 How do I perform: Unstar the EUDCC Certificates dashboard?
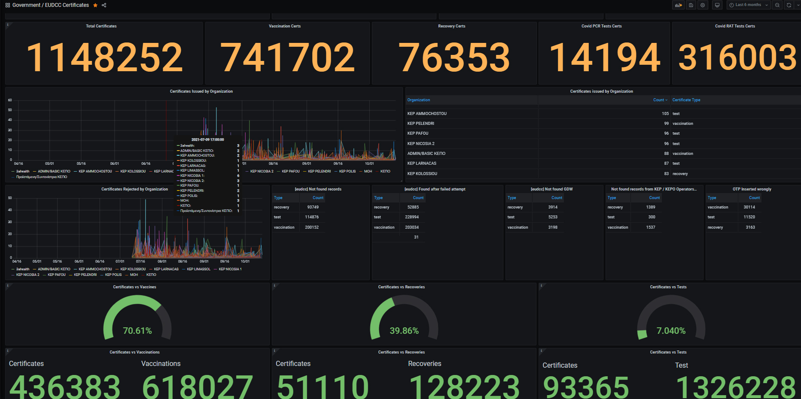pos(95,5)
